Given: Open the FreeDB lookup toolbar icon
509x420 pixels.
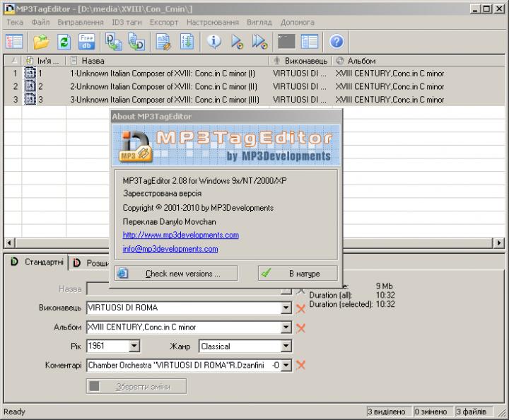Looking at the screenshot, I should [87, 42].
